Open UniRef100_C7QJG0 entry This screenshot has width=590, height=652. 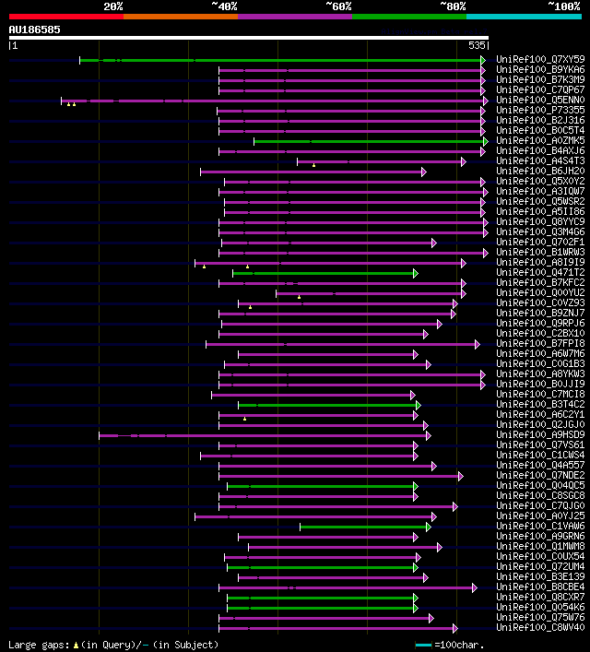tap(540, 506)
